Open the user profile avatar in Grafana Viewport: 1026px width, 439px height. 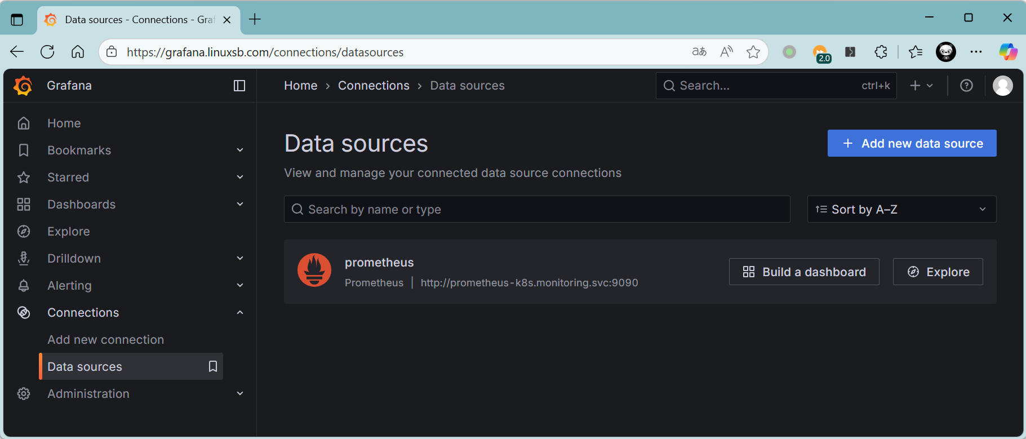coord(1002,86)
